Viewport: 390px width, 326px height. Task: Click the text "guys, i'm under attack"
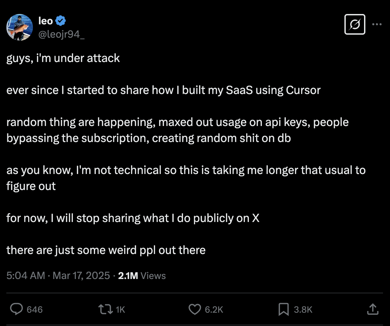pos(63,58)
